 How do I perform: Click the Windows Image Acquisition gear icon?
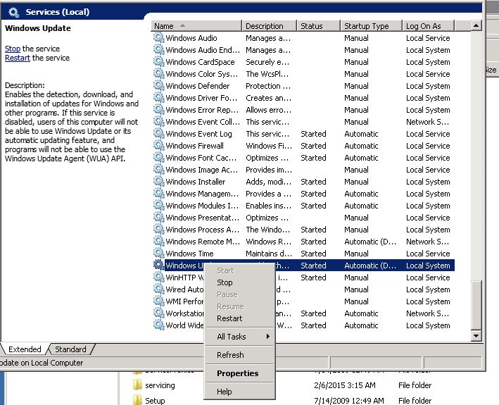pos(158,169)
